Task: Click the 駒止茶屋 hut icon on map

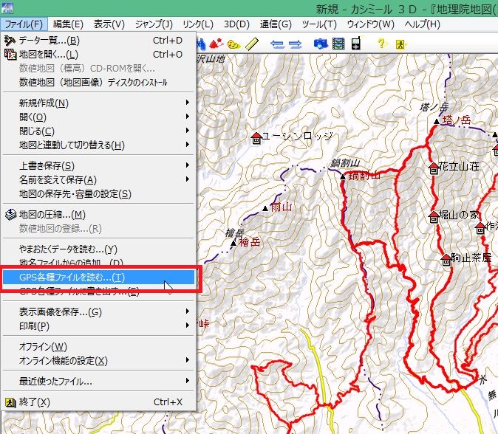Action: 446,260
